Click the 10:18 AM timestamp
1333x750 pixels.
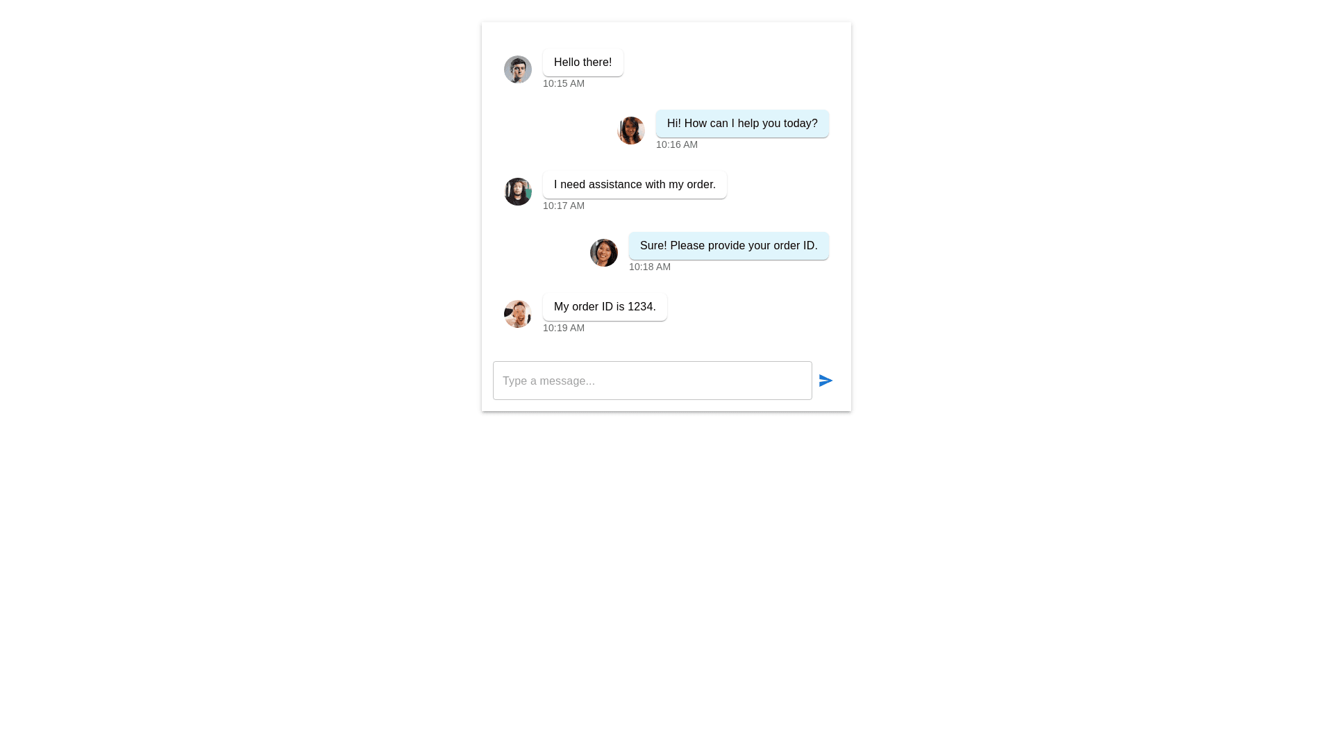point(650,267)
